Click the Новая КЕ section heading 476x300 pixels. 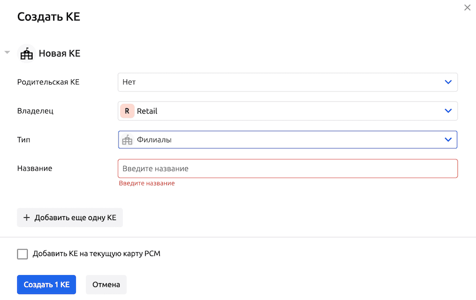click(x=59, y=54)
